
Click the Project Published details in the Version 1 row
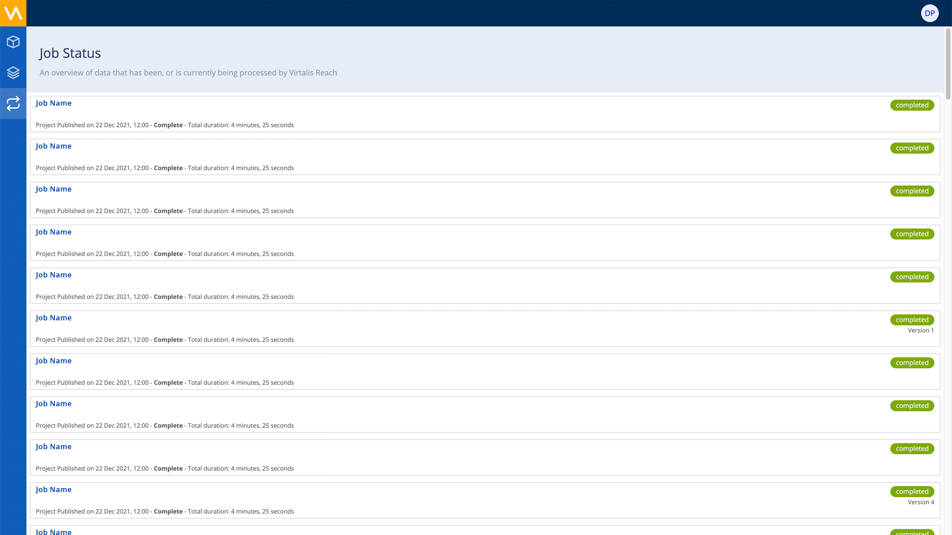pos(165,340)
